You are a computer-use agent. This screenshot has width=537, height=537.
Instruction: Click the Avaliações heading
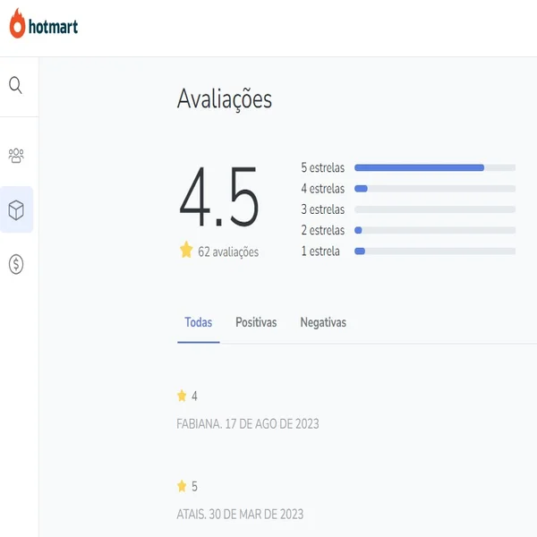[225, 98]
